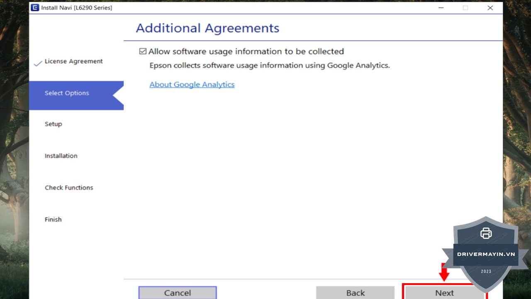Select the highlighted Select Options step
Image resolution: width=531 pixels, height=299 pixels.
click(67, 93)
